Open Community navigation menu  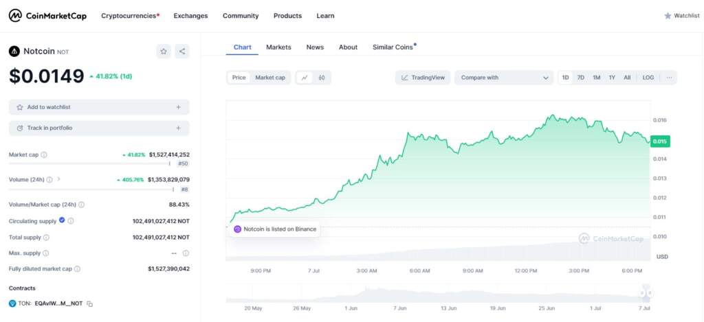tap(241, 16)
